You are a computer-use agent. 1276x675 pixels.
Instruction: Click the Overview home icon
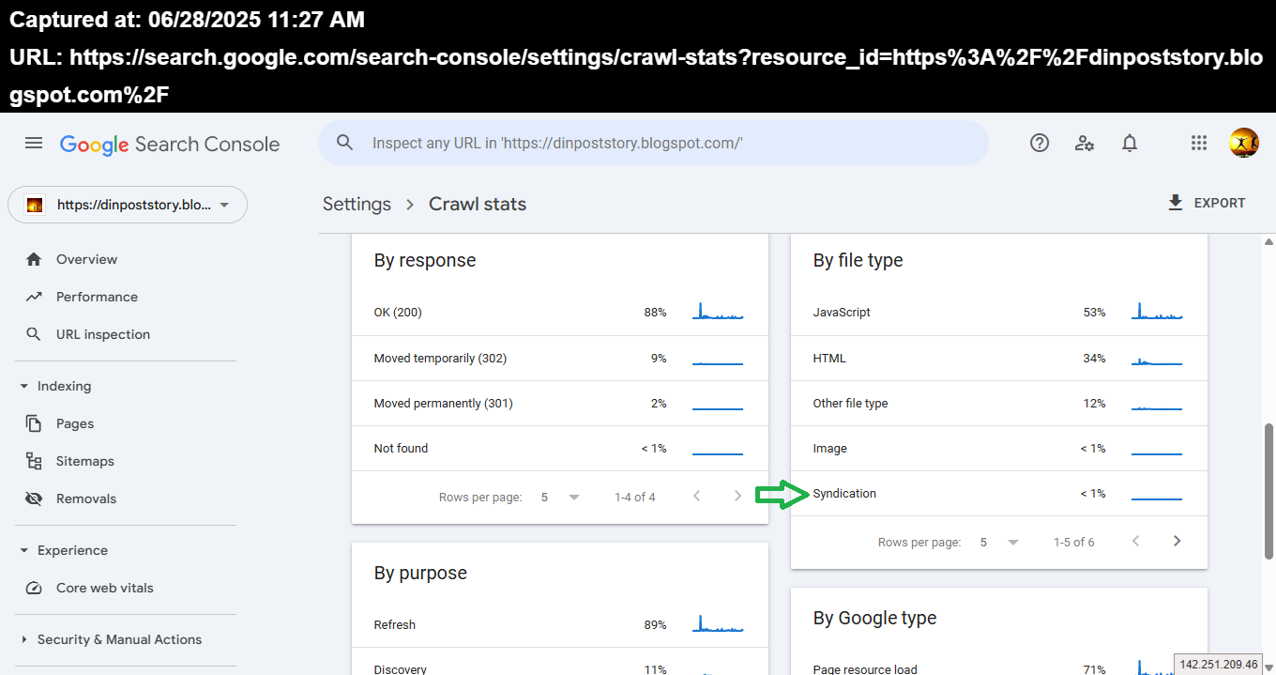click(x=34, y=259)
